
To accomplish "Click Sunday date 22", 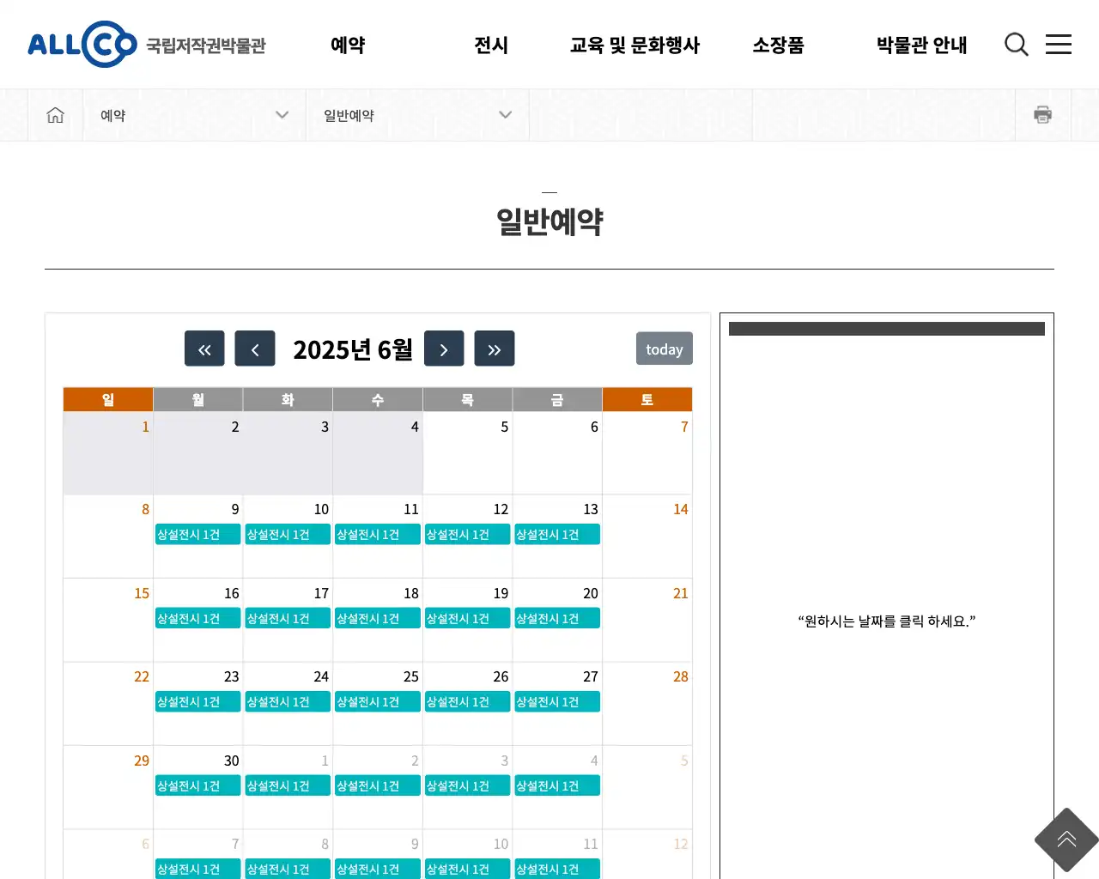I will pyautogui.click(x=142, y=676).
